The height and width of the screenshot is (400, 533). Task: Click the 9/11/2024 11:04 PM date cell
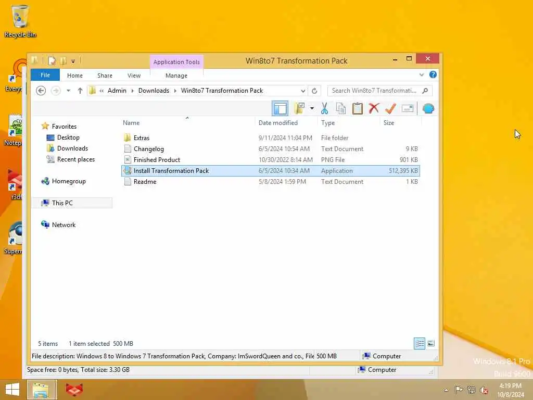285,137
